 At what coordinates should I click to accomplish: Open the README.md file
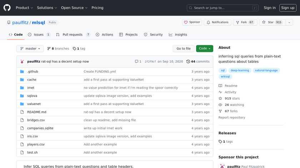(x=36, y=112)
